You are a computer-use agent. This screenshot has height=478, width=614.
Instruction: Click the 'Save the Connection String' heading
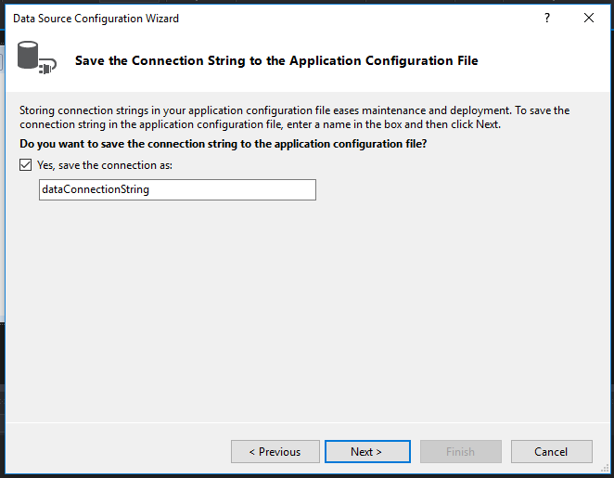tap(276, 60)
